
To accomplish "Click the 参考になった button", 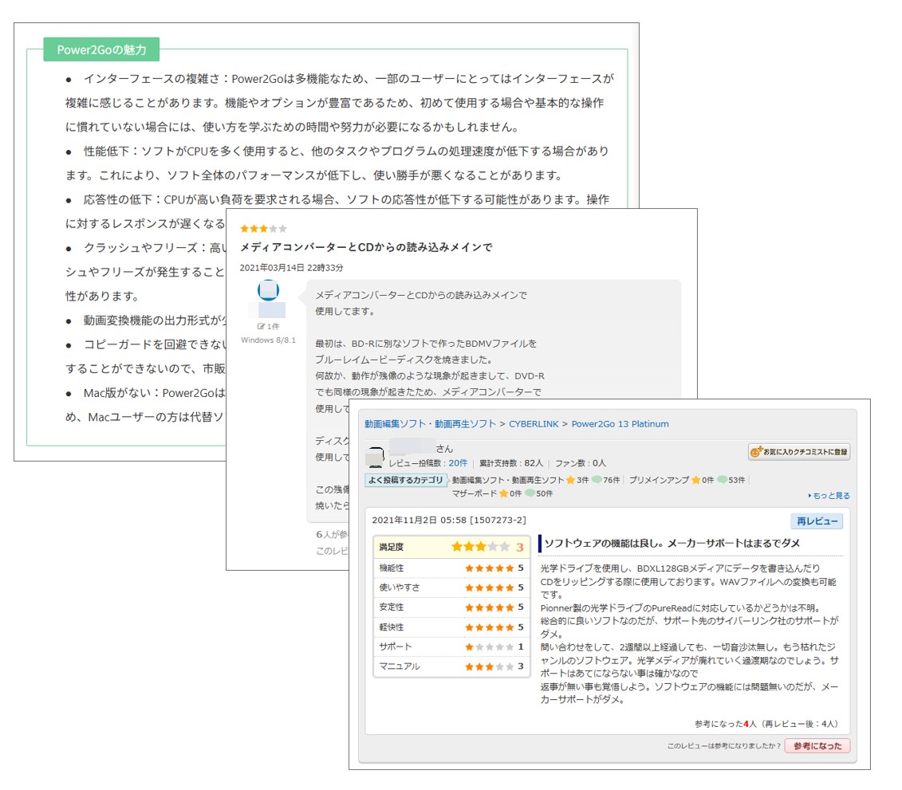I will 817,745.
